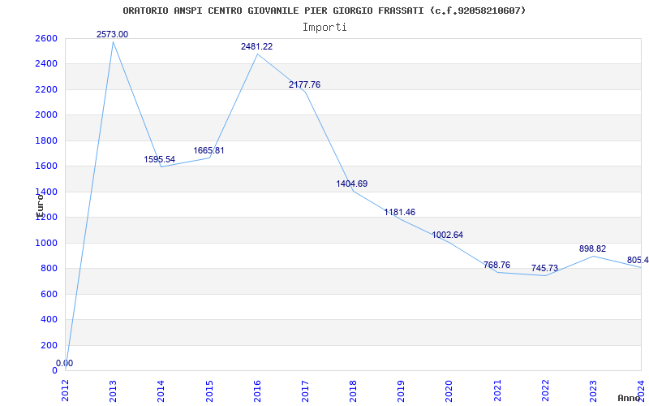Click the 2573.00 data label
Viewport: 649px width, 406px height.
pos(113,34)
